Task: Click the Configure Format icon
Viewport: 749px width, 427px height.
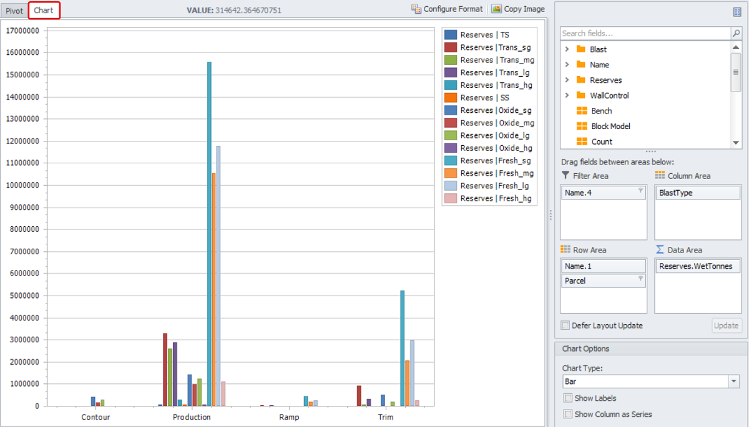Action: coord(416,9)
